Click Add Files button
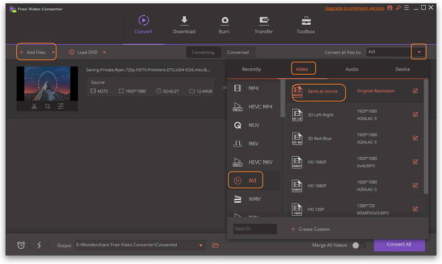The width and height of the screenshot is (442, 264). click(33, 52)
